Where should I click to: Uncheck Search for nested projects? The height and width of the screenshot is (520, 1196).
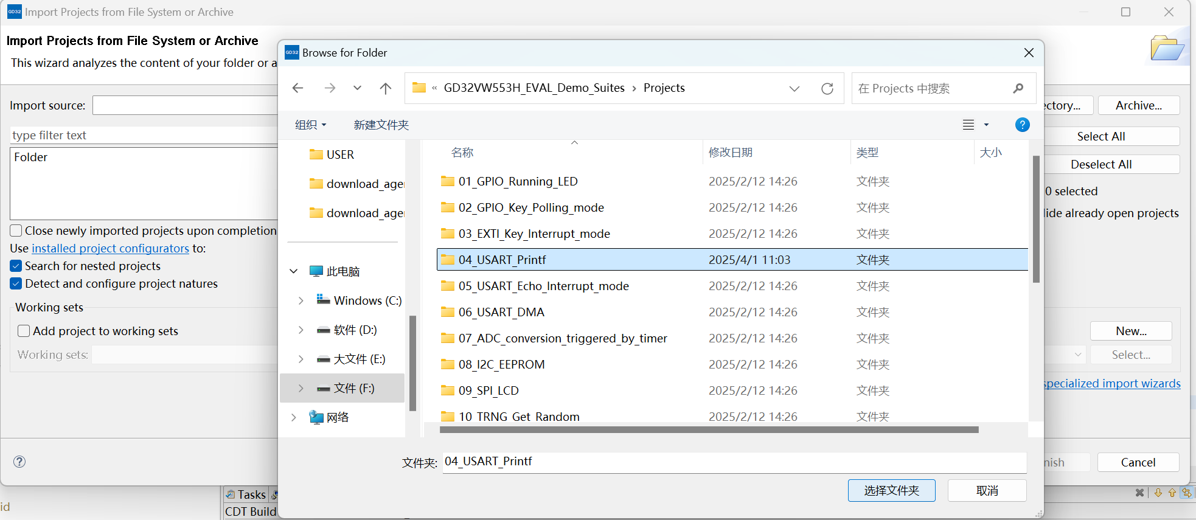point(16,266)
